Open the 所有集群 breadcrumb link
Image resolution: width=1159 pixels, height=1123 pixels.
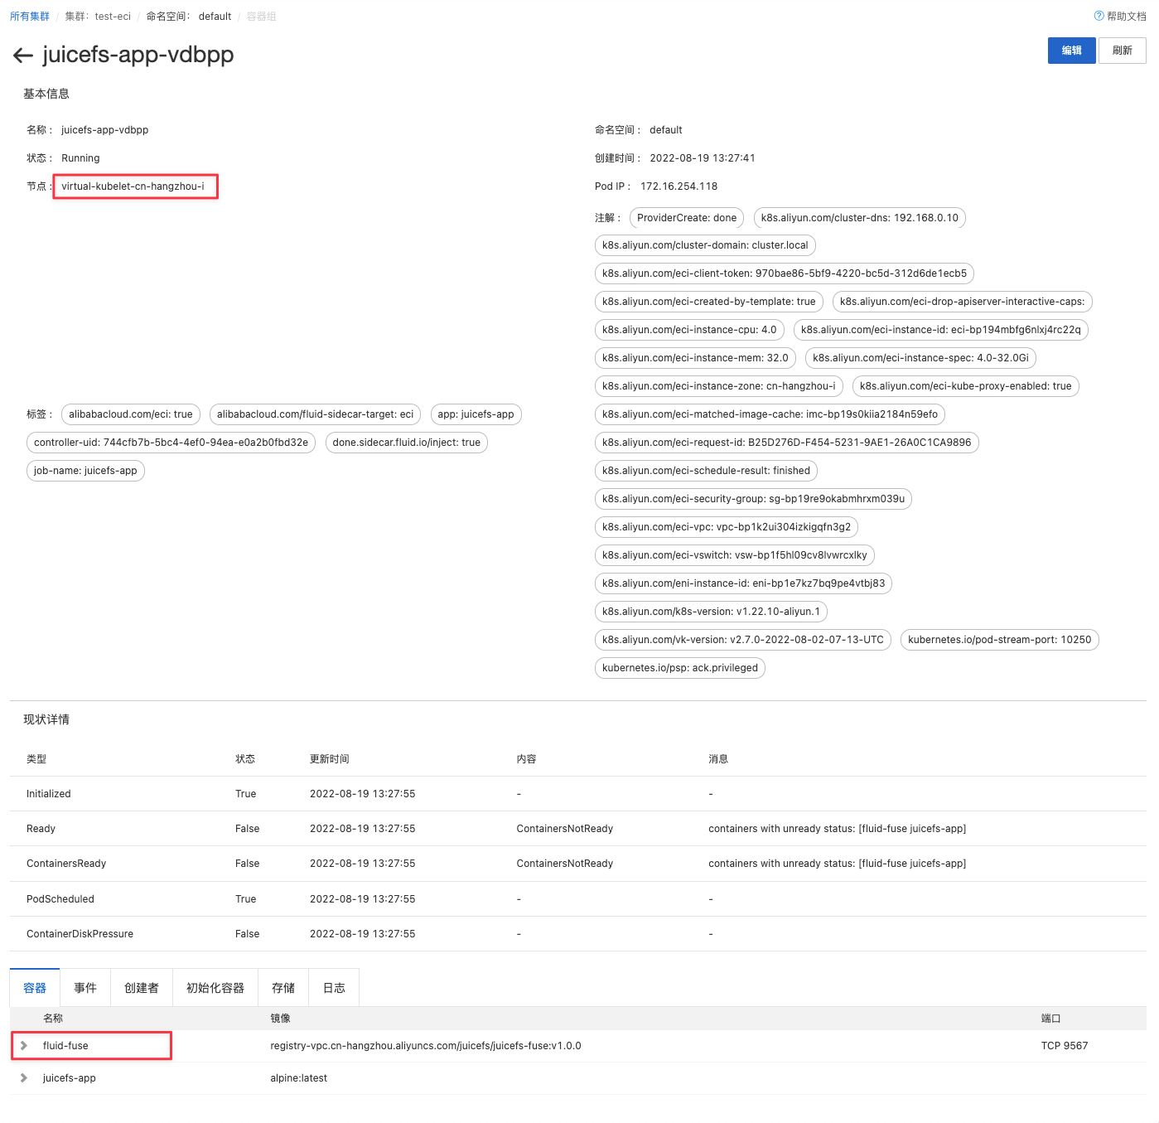[30, 17]
